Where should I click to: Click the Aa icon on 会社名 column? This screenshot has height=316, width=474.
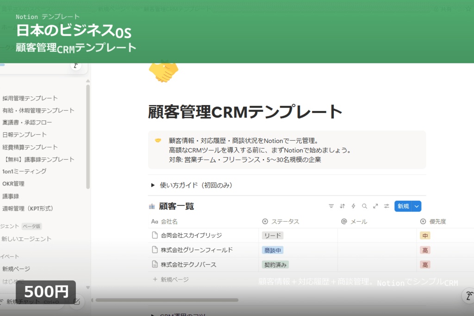[x=155, y=221]
